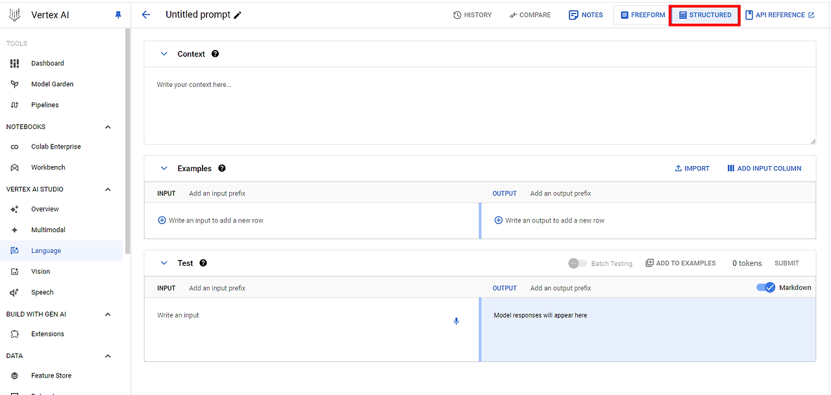Collapse the Test section

[x=164, y=263]
